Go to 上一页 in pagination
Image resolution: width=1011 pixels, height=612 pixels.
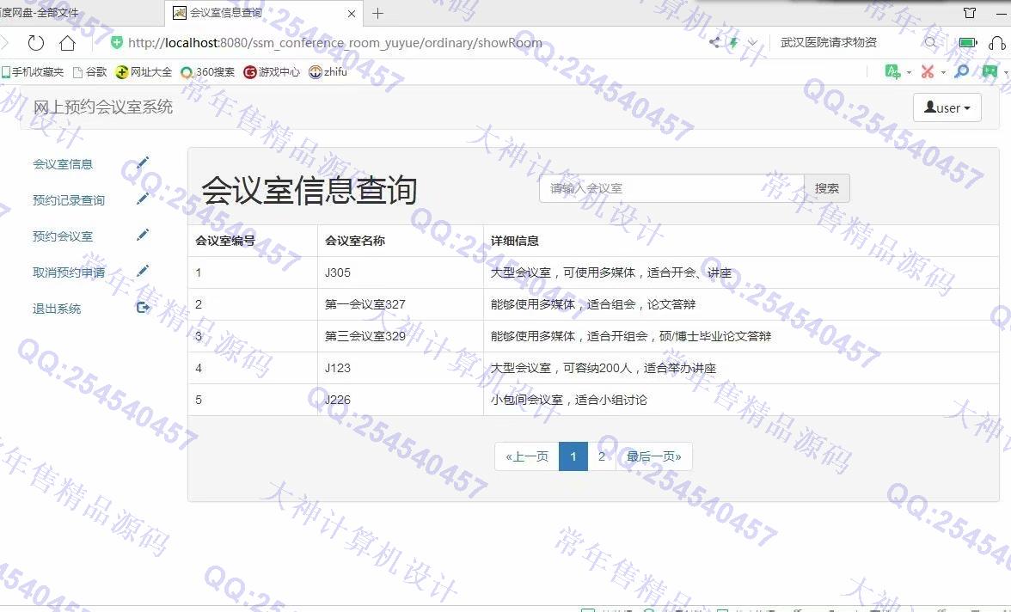click(527, 456)
